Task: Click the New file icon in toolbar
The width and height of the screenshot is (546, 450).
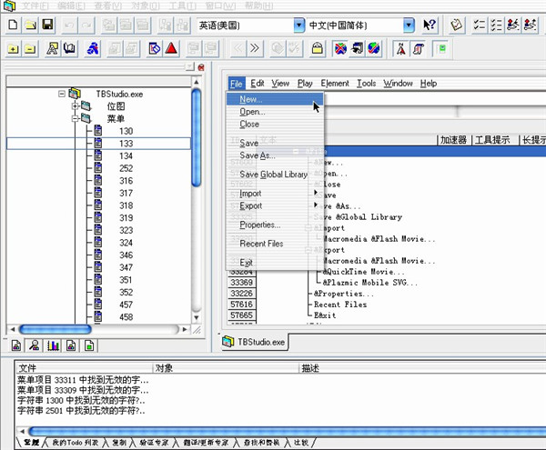Action: [14, 24]
